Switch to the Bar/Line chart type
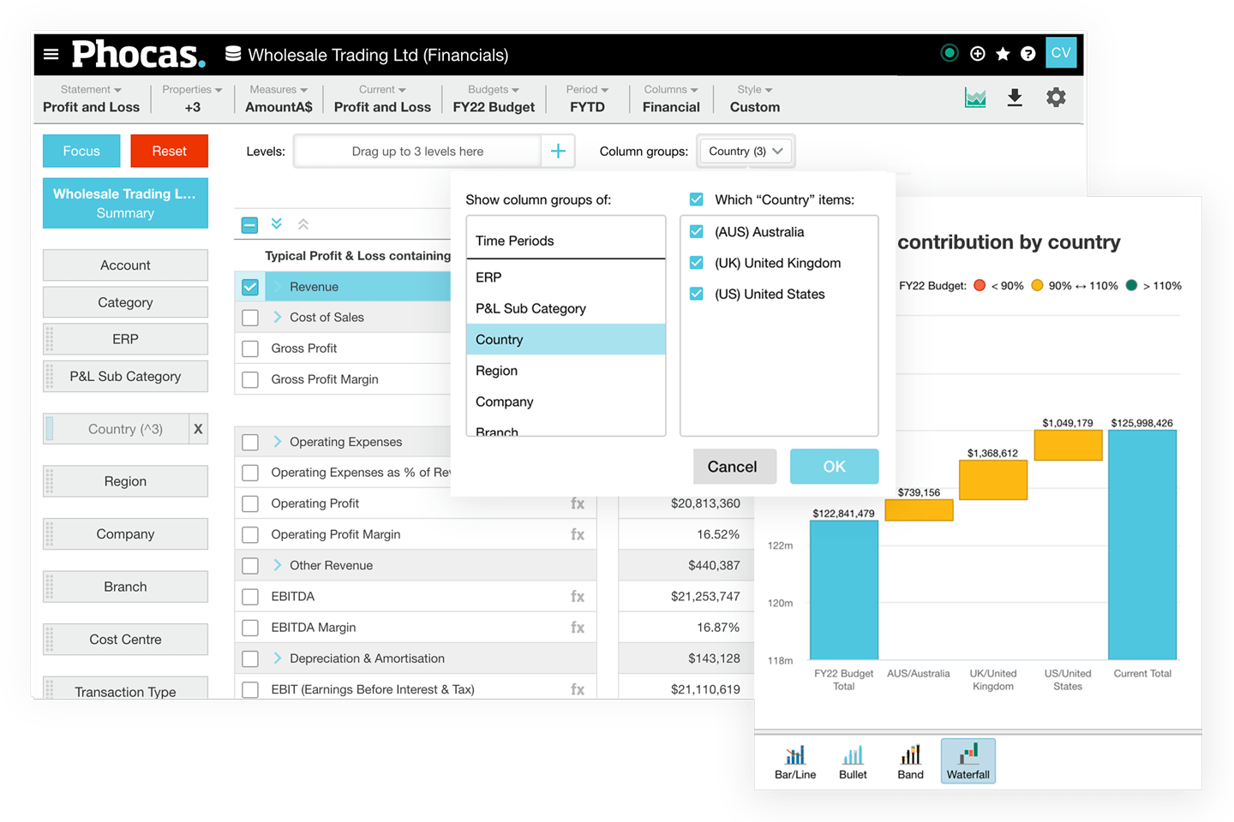Image resolution: width=1234 pixels, height=822 pixels. [794, 760]
